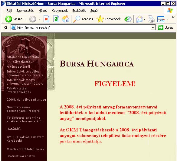Screen dimensions: 177x161
Task: Expand the address bar URL dropdown
Action: tap(153, 27)
